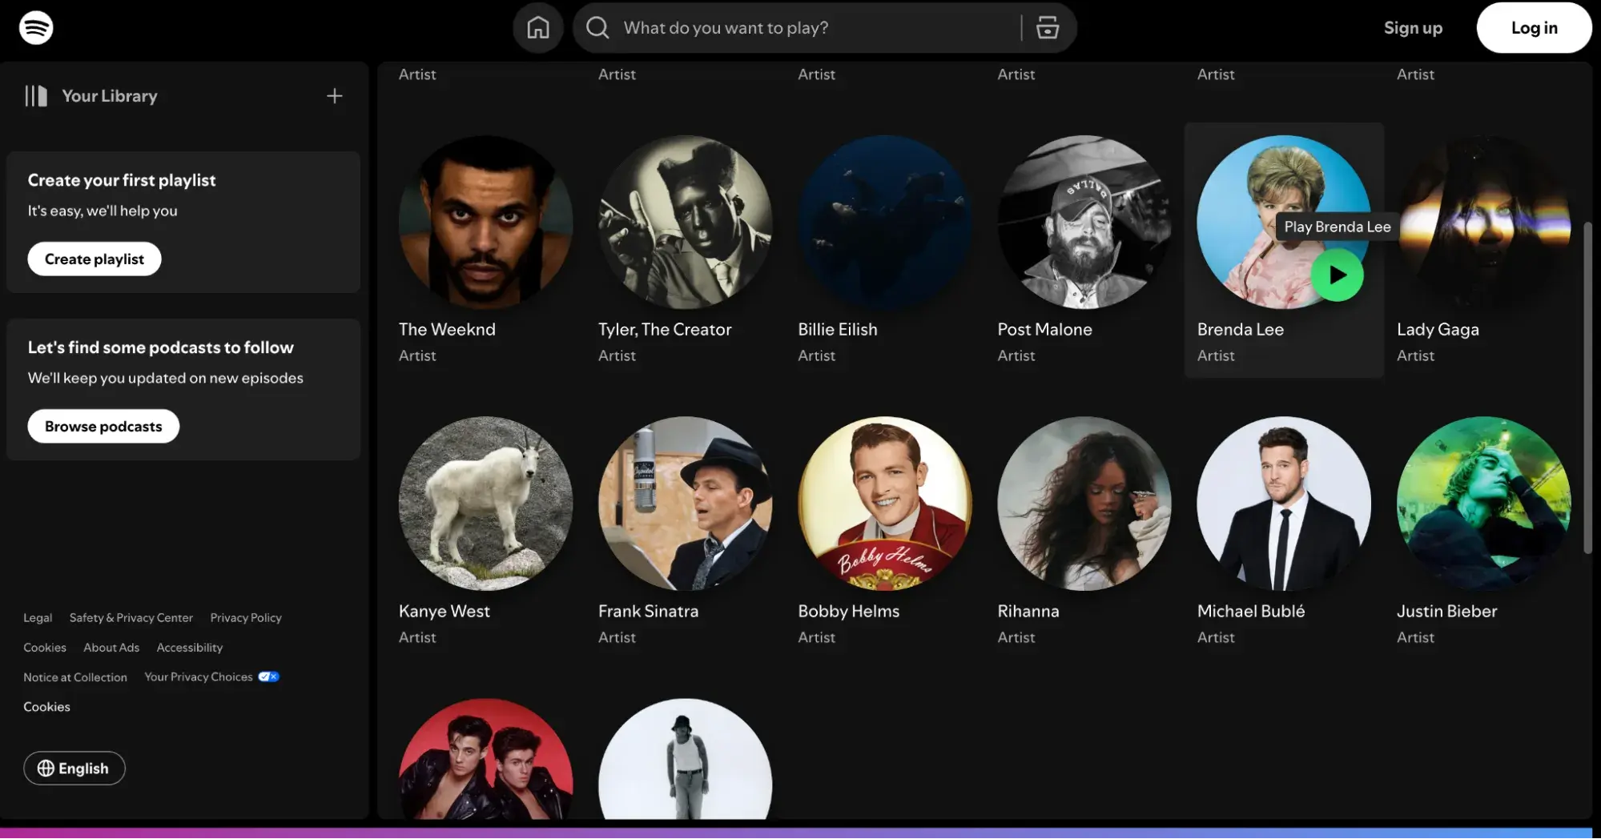
Task: Open The Weeknd artist photo
Action: coord(486,223)
